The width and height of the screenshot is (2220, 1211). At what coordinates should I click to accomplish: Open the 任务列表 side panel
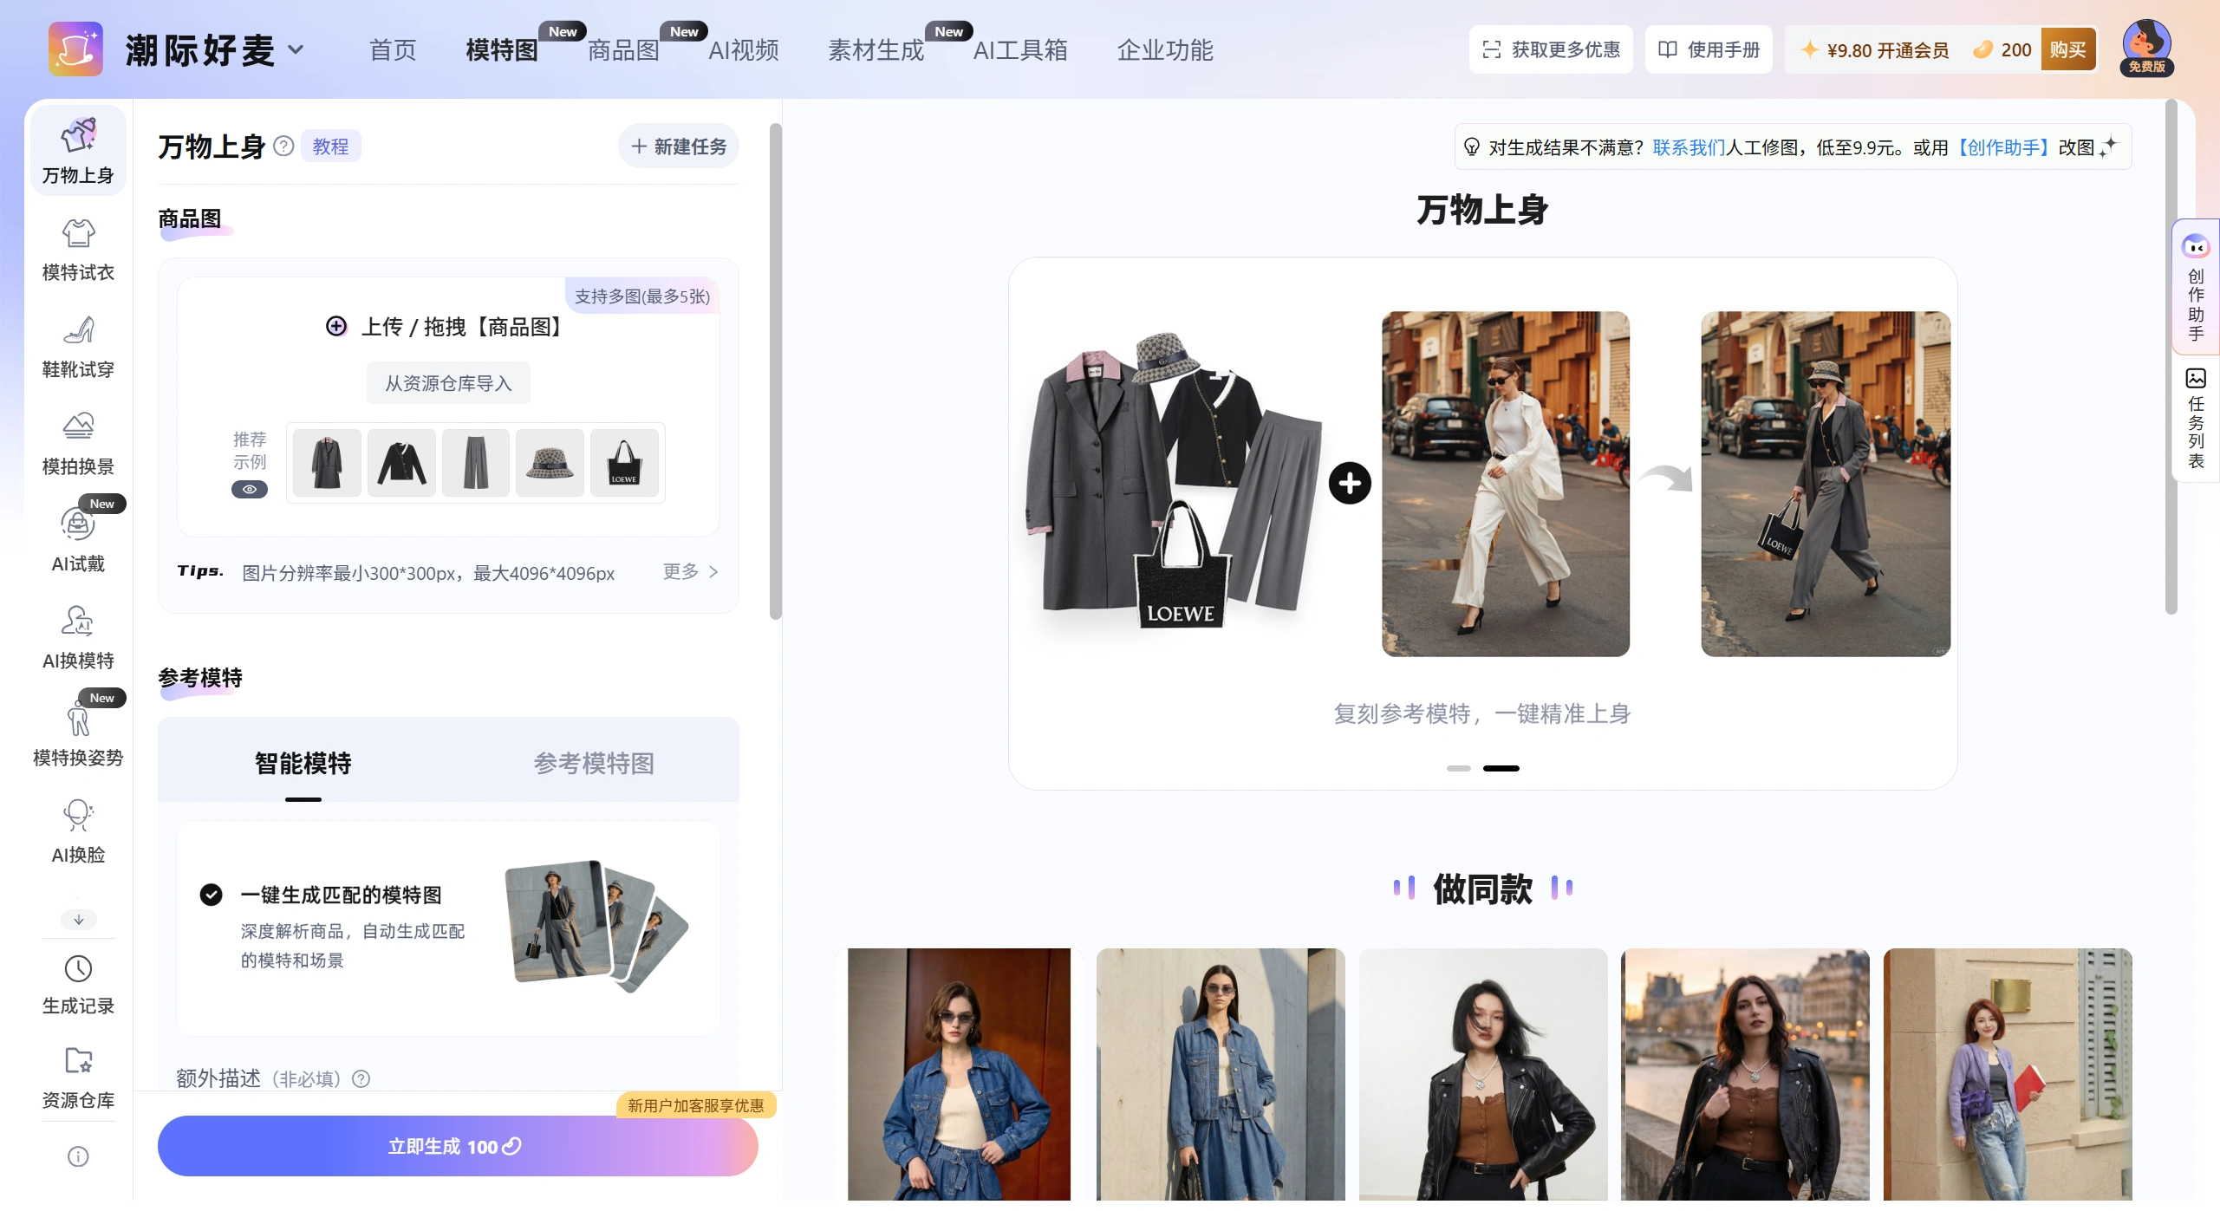[2195, 419]
